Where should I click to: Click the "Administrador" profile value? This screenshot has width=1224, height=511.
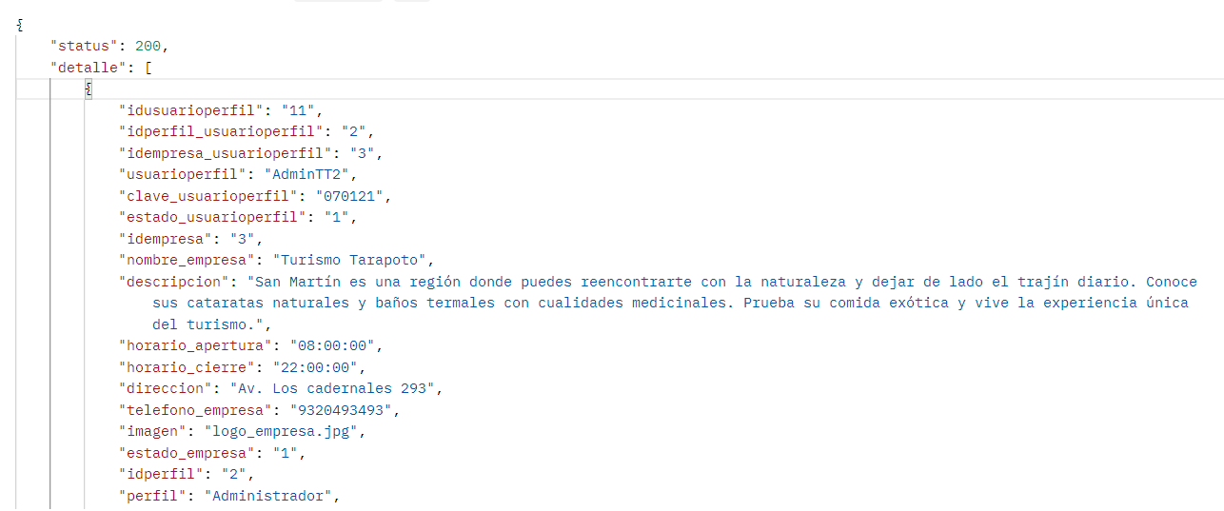pyautogui.click(x=271, y=496)
